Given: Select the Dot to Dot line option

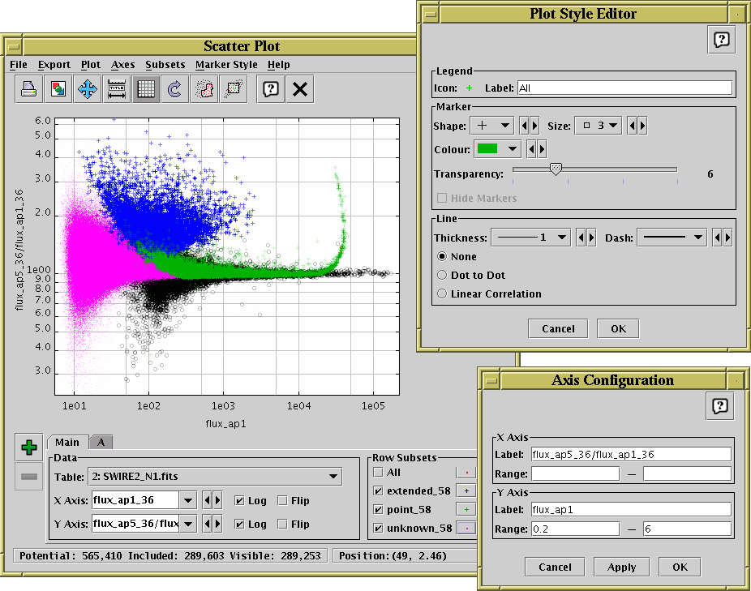Looking at the screenshot, I should point(443,276).
